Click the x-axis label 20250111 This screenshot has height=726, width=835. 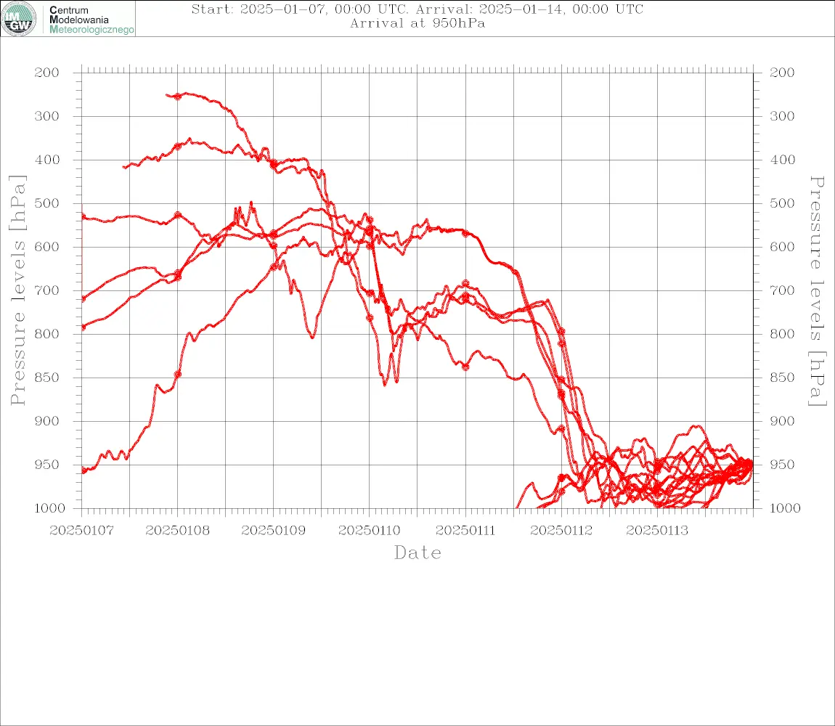click(465, 531)
